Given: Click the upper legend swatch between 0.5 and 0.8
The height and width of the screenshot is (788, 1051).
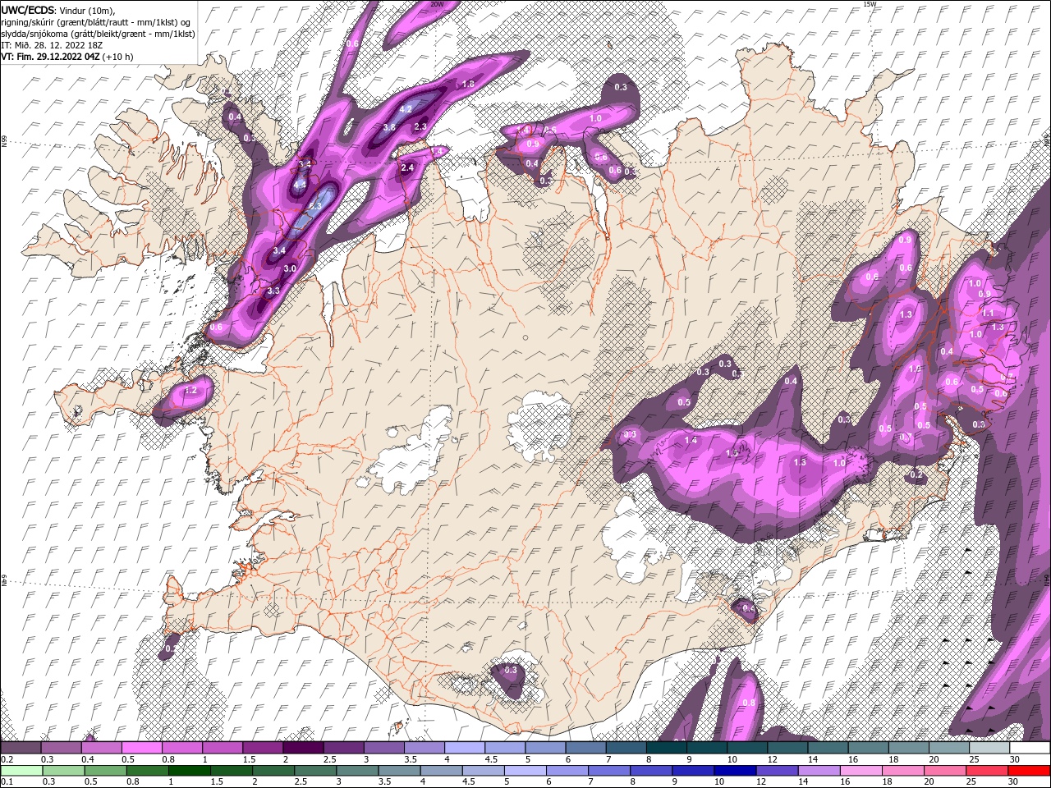Looking at the screenshot, I should 142,748.
